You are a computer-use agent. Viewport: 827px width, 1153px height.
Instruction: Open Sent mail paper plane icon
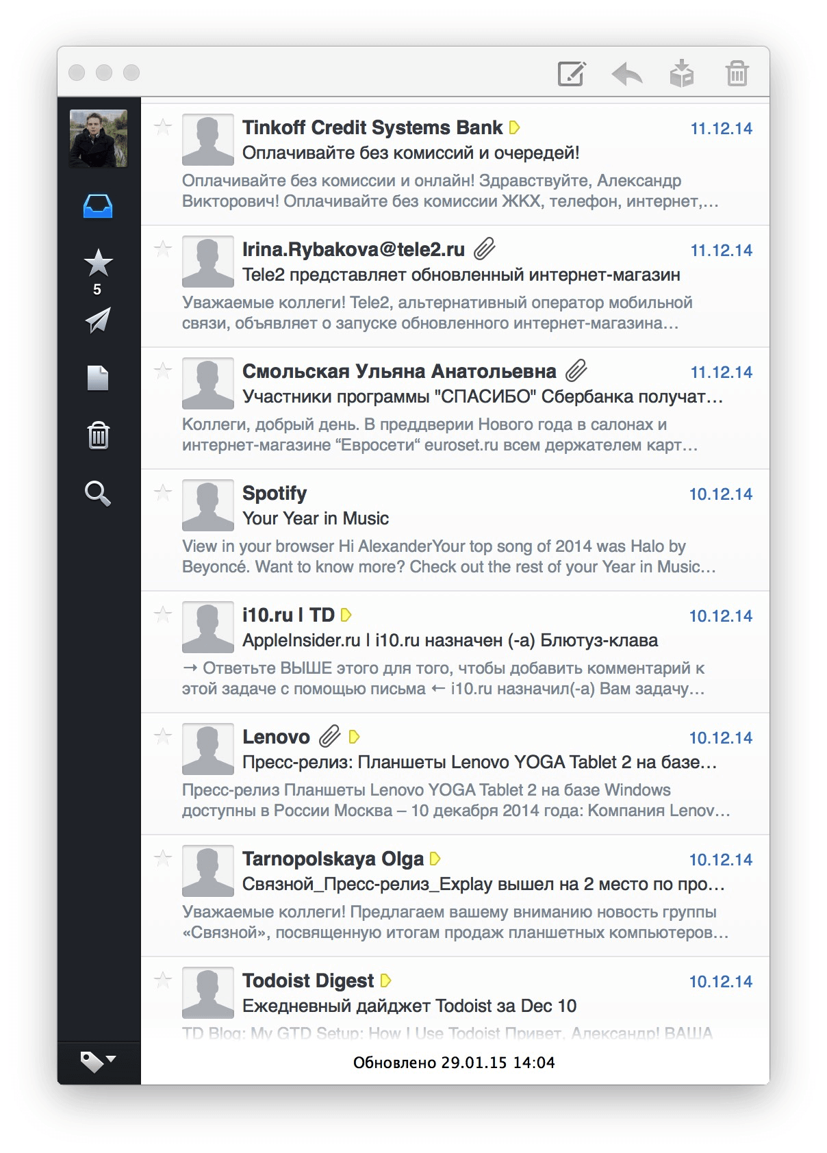98,320
